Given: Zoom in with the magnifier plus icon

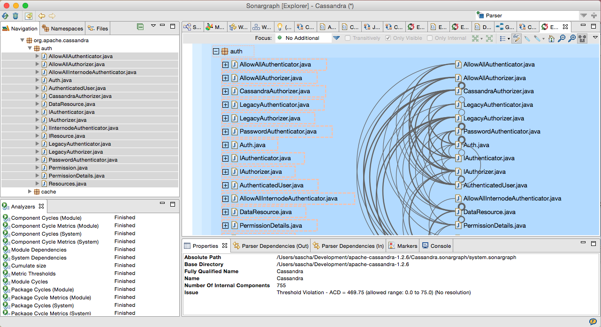Looking at the screenshot, I should [572, 38].
